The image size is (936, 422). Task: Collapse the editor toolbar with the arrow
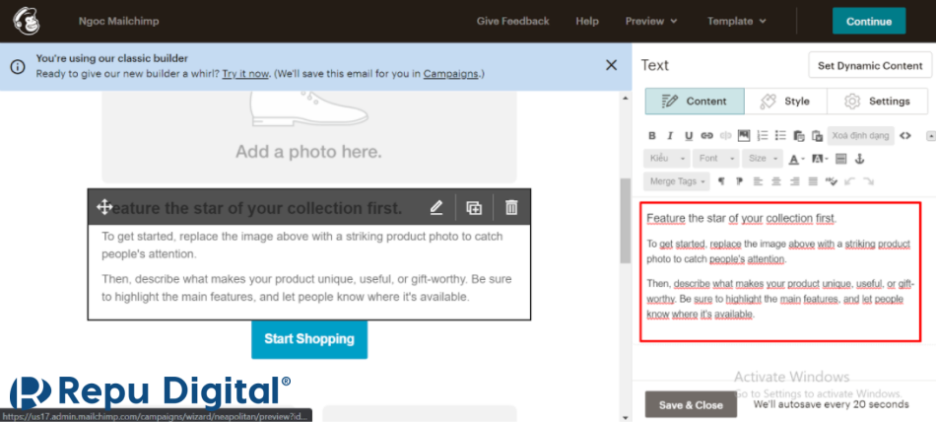[931, 136]
